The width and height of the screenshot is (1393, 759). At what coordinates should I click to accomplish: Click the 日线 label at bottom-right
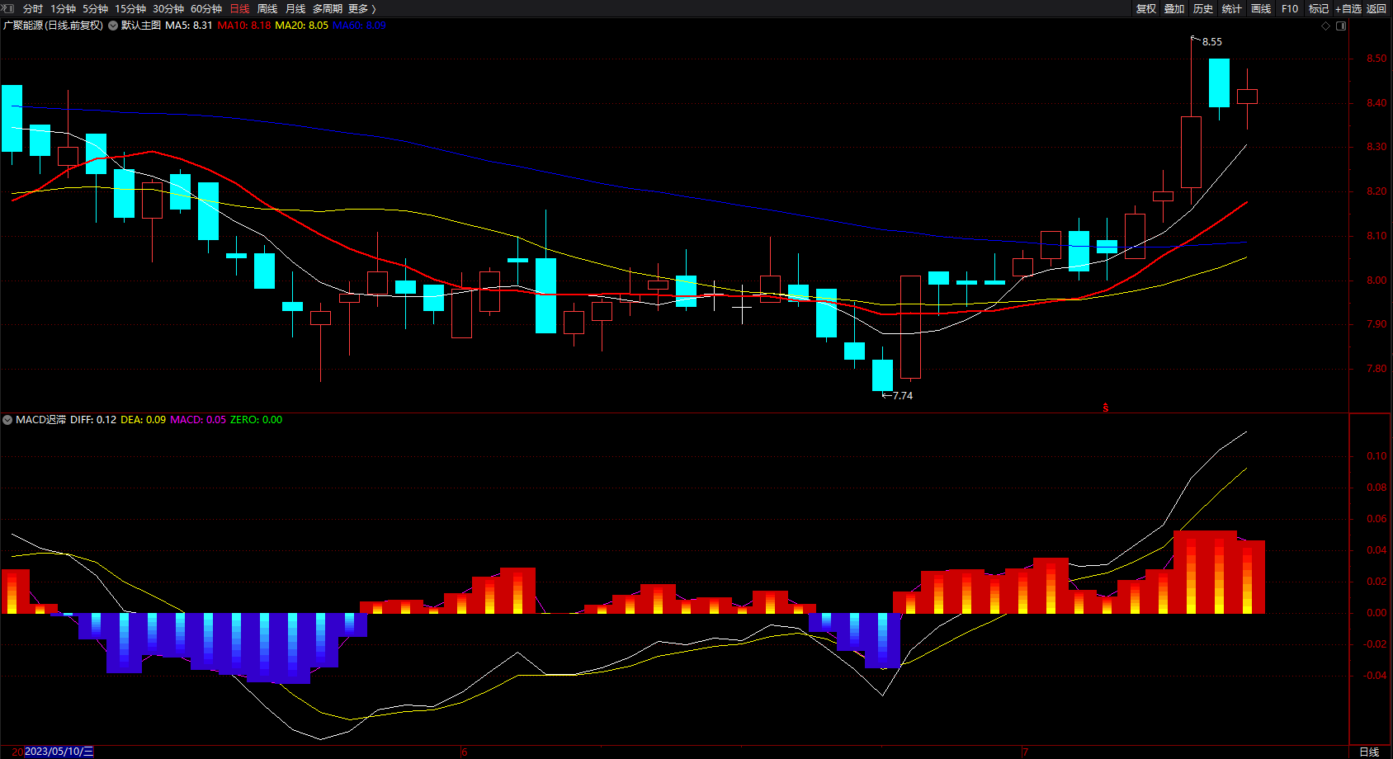1369,752
